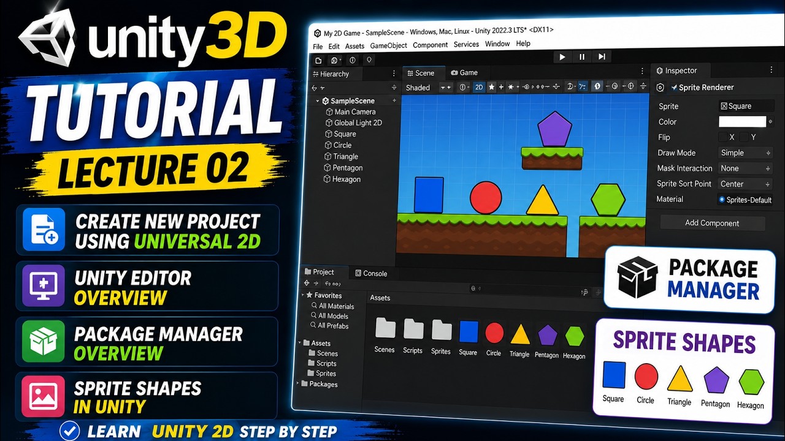Click the eyedropper beside Color field
785x441 pixels.
click(x=770, y=121)
